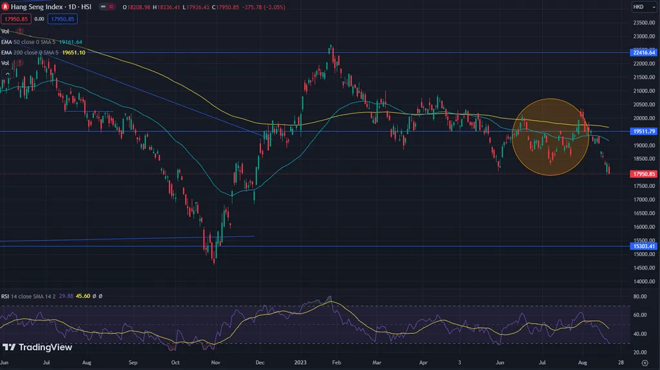This screenshot has height=370, width=660.
Task: Click the blue buy price 17950.85 button
Action: click(x=63, y=19)
